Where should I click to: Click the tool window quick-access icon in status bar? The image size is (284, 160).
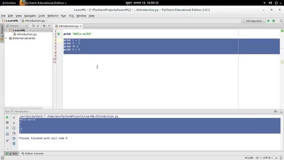point(2,158)
